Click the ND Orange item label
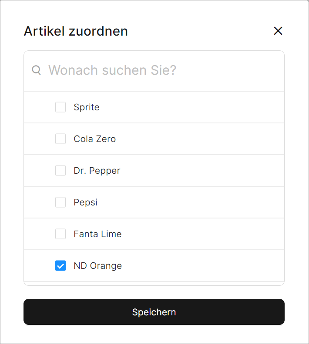 pyautogui.click(x=98, y=266)
